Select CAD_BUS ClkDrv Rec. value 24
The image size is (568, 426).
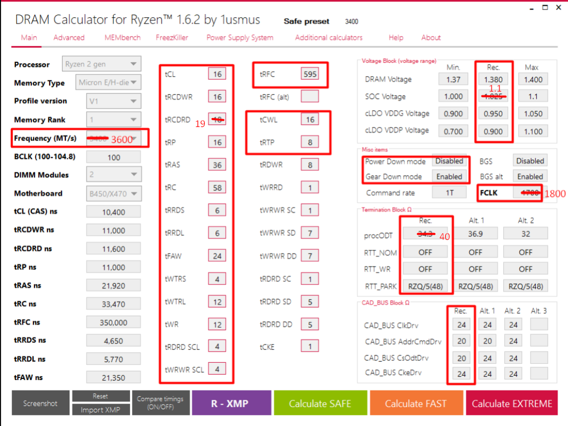click(461, 325)
